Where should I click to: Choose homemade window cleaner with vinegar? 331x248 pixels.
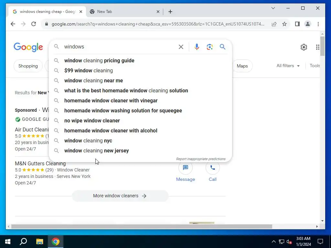(140, 101)
